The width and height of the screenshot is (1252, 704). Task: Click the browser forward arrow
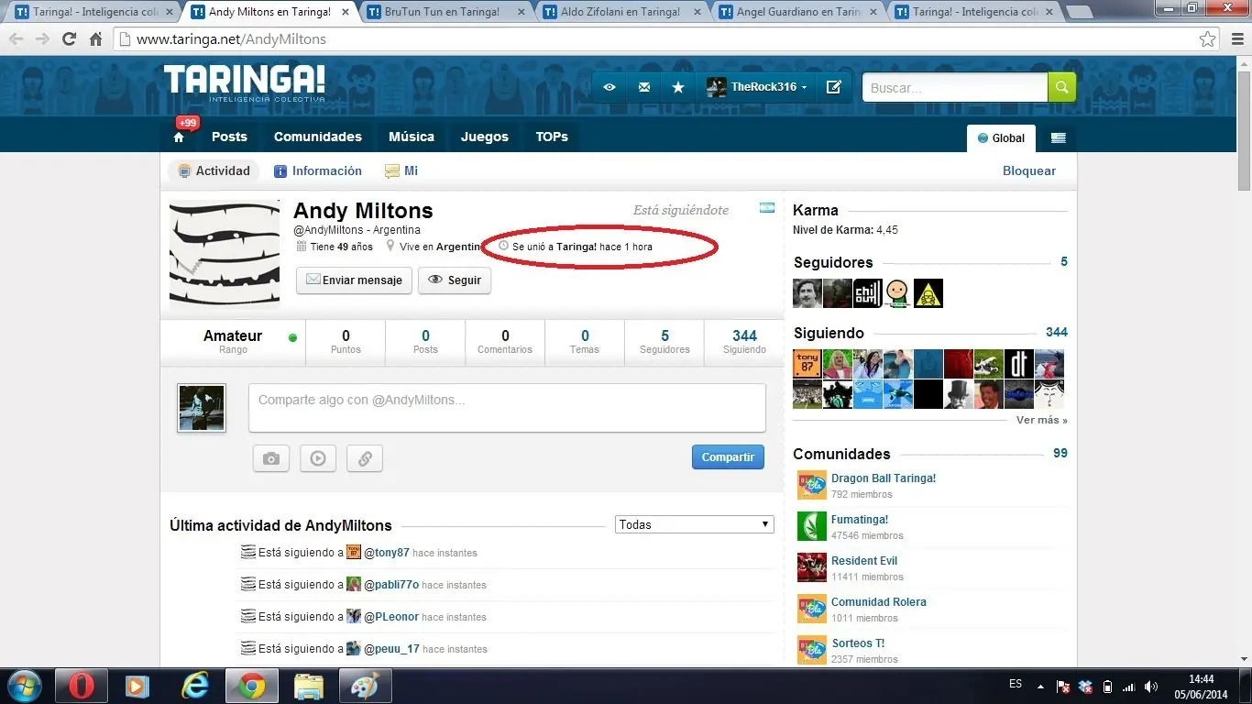[42, 39]
